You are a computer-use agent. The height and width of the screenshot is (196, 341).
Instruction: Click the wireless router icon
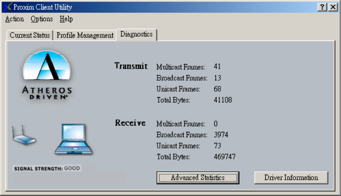click(x=23, y=135)
